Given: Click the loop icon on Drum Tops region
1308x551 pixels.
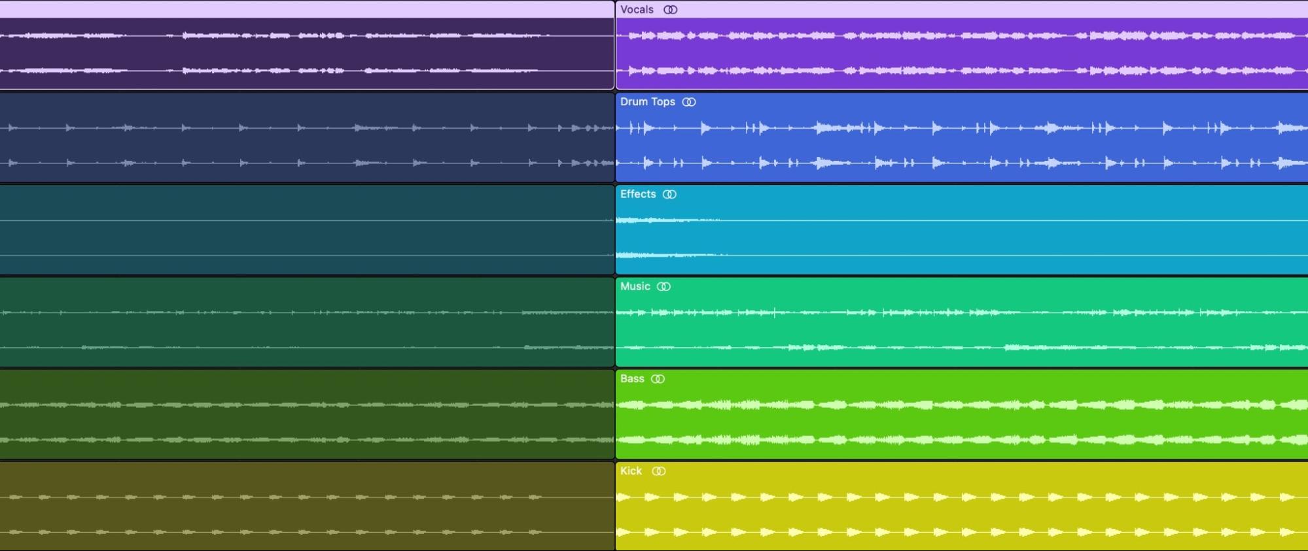Looking at the screenshot, I should pos(689,102).
